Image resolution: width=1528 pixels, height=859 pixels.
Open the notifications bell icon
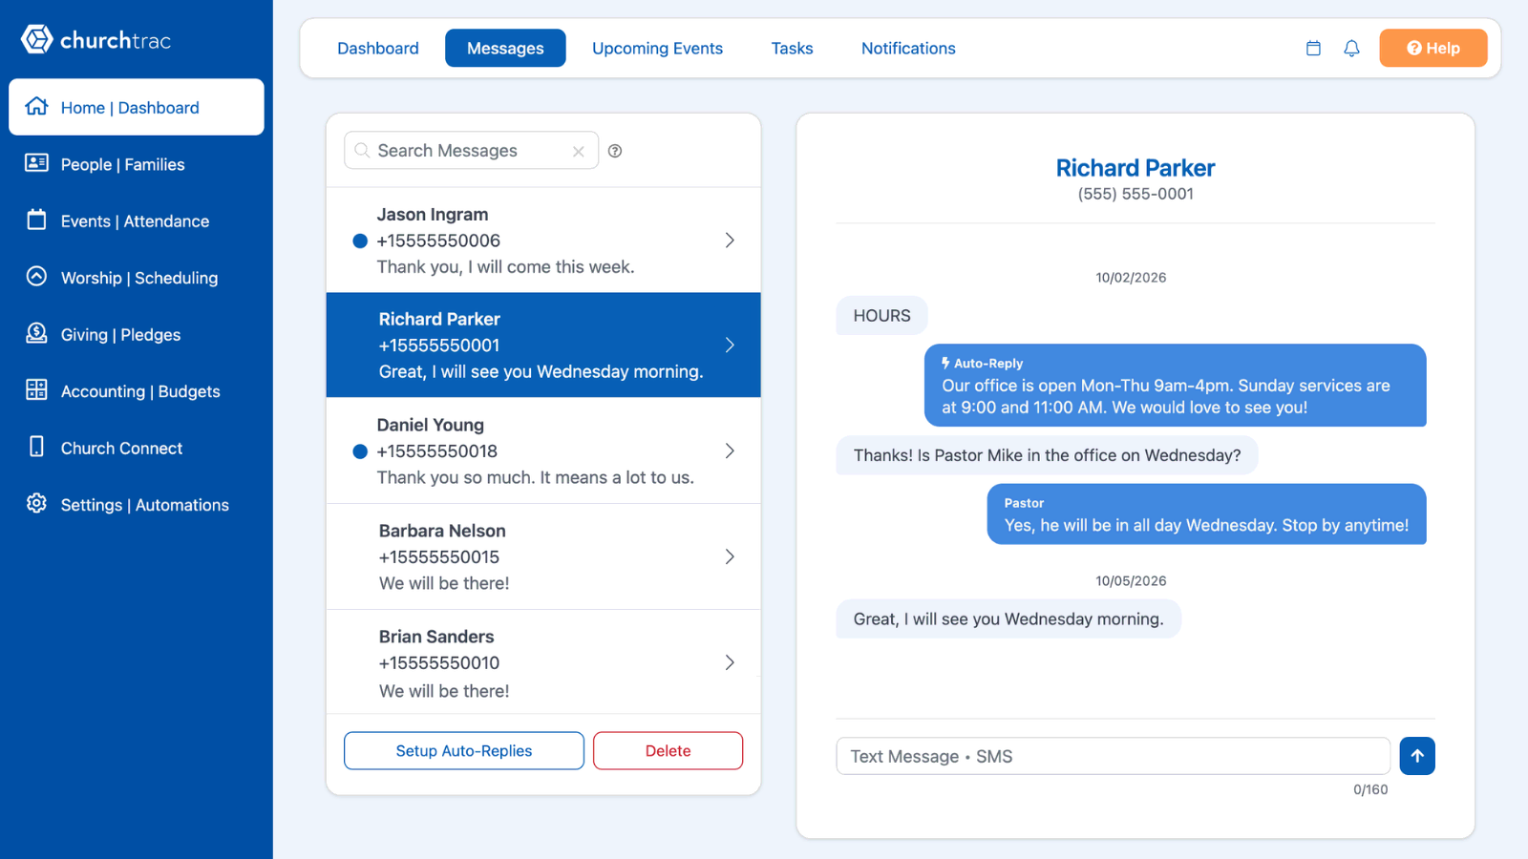pos(1351,49)
